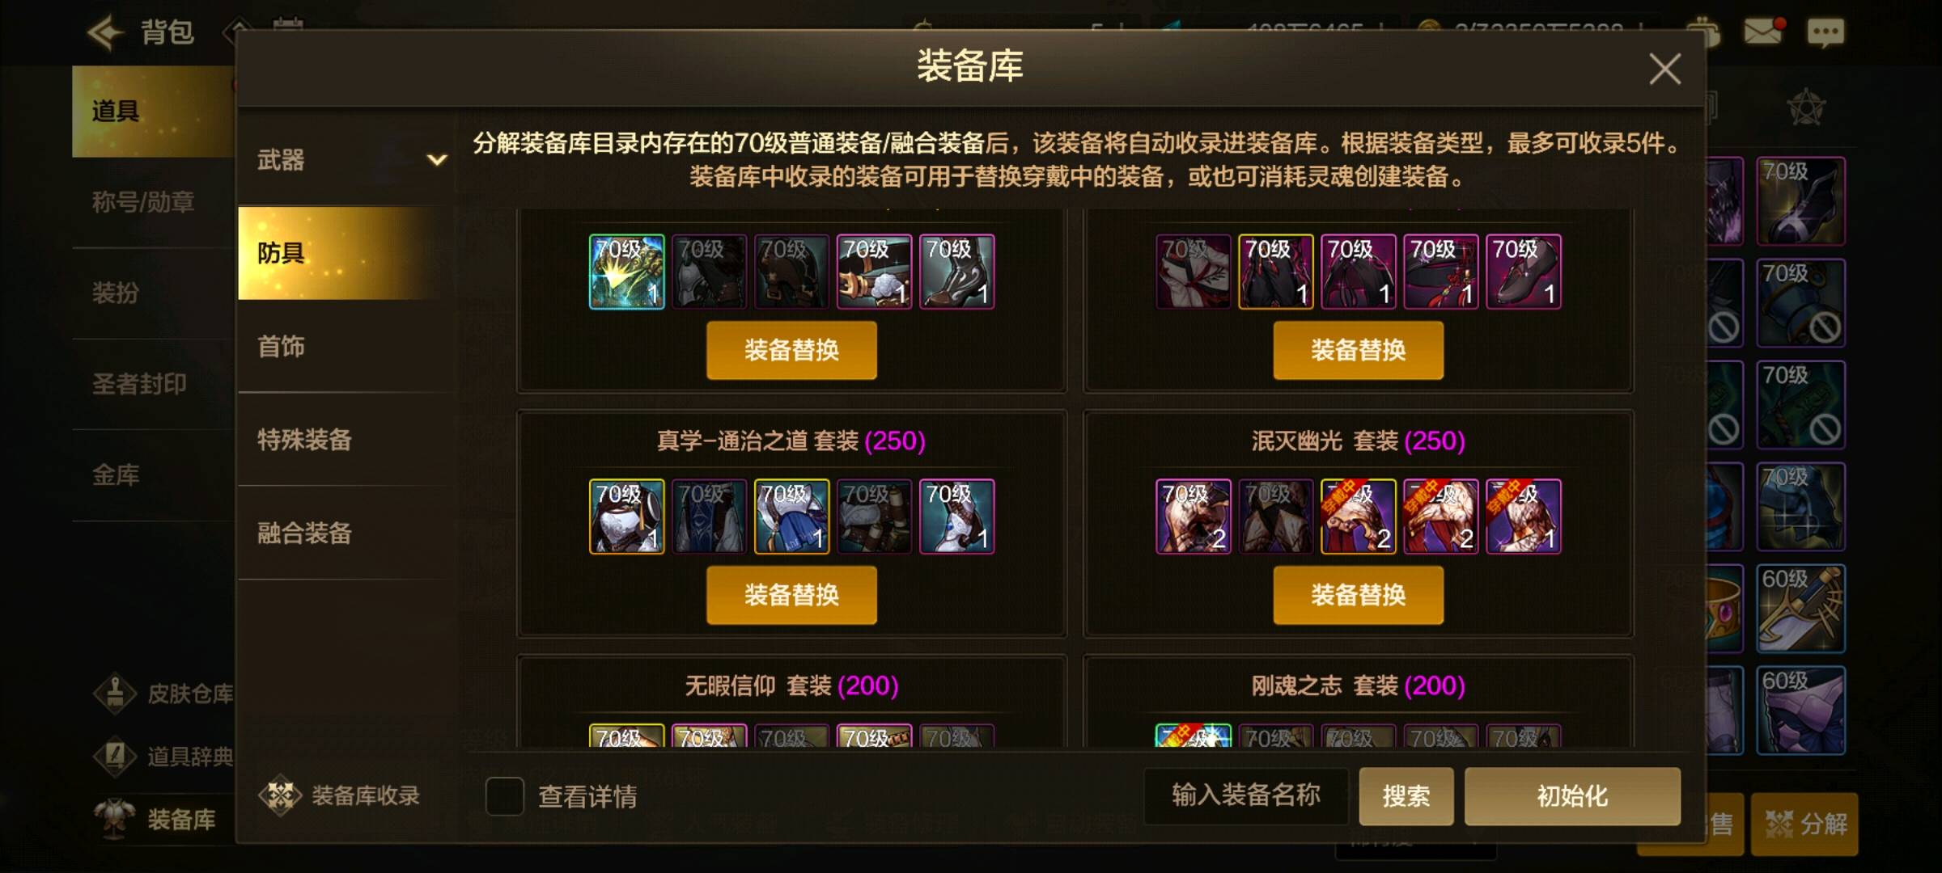
Task: Click the 60级 sword item in the backpack
Action: (1800, 609)
